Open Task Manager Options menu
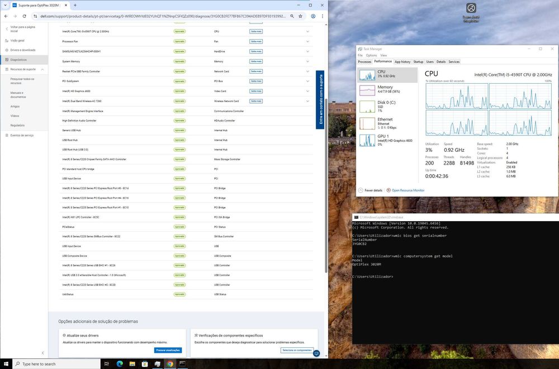This screenshot has width=559, height=369. pyautogui.click(x=371, y=55)
